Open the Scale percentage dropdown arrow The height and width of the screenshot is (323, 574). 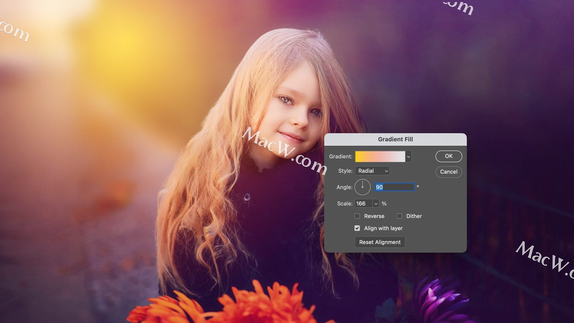click(376, 204)
